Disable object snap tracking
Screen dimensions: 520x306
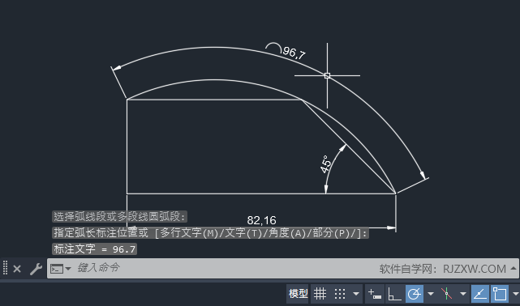[480, 293]
